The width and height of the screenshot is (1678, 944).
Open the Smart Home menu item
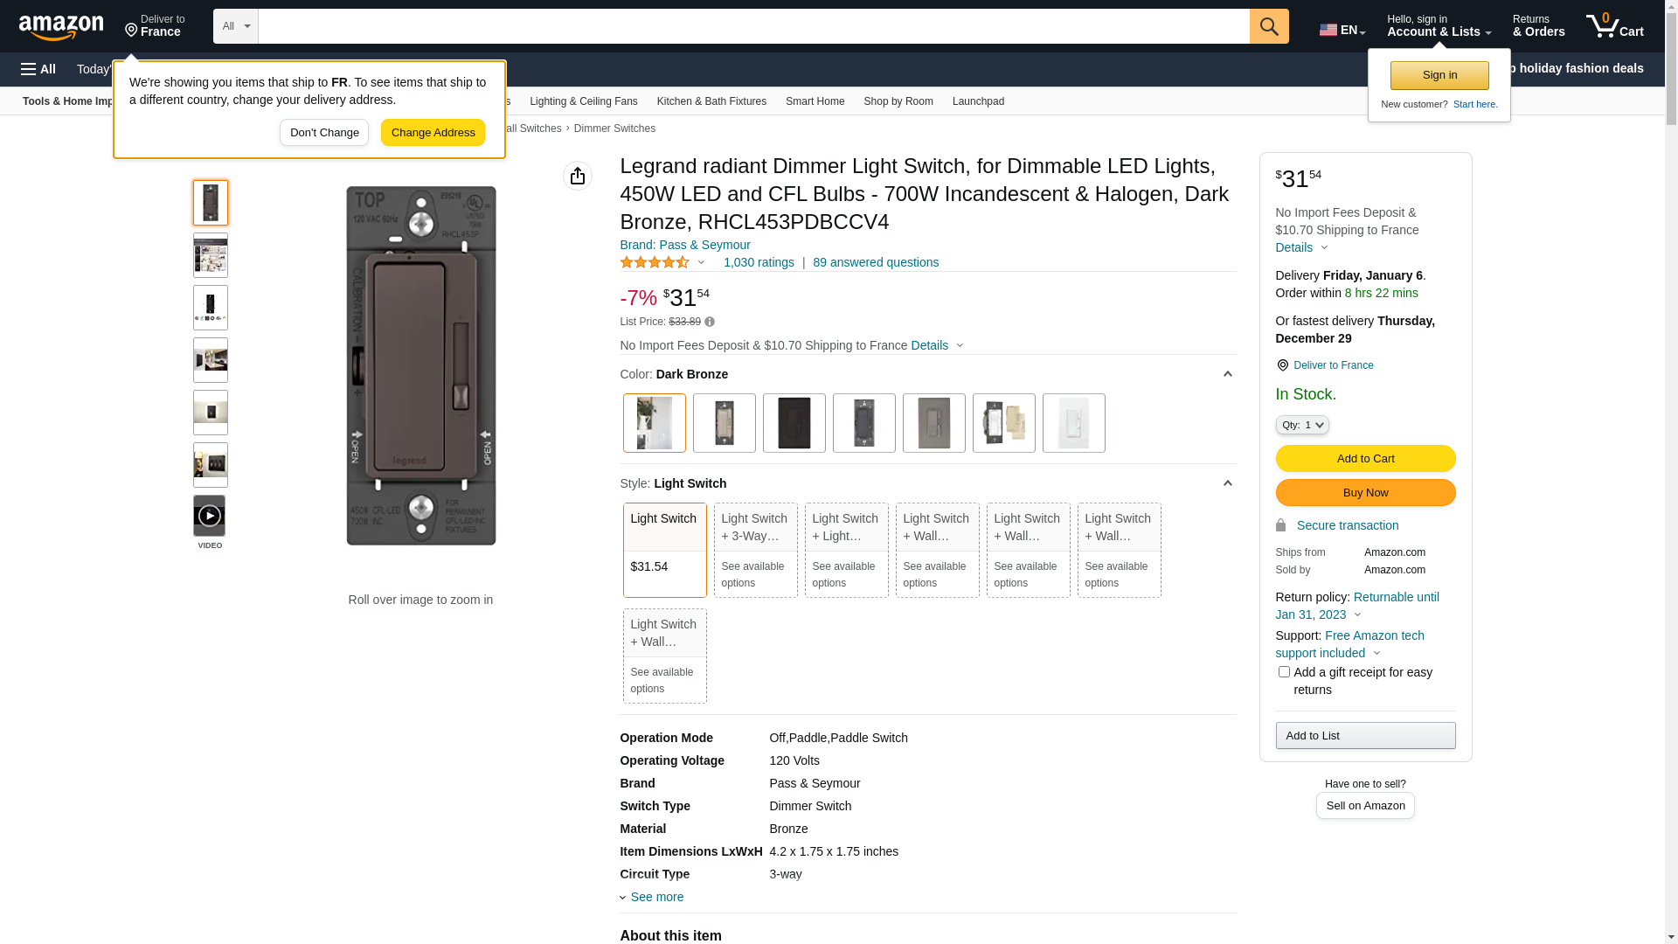click(815, 101)
